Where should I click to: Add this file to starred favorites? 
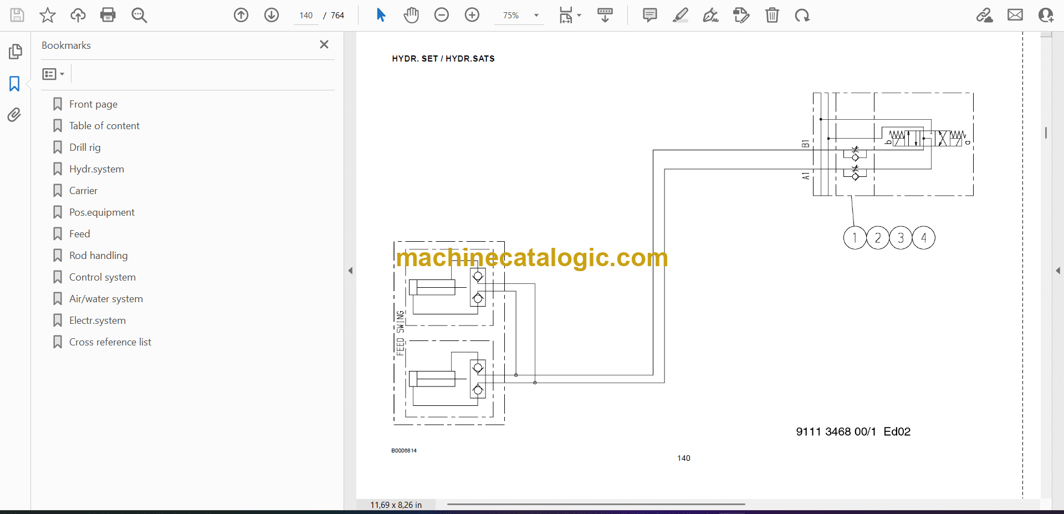click(48, 15)
